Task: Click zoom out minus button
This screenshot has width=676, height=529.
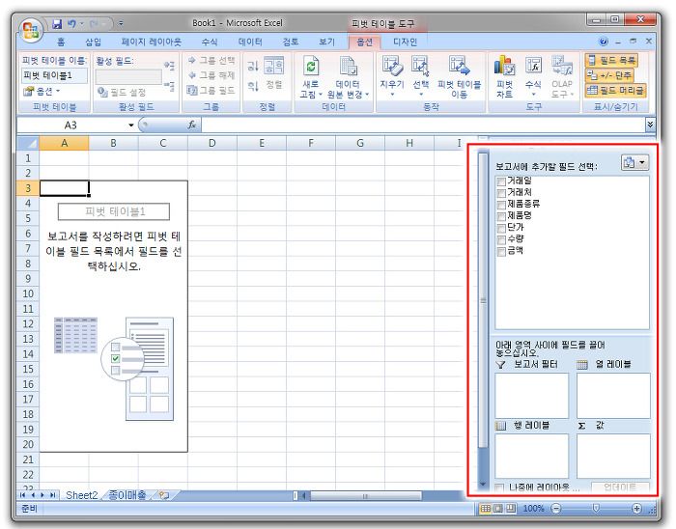Action: [556, 509]
